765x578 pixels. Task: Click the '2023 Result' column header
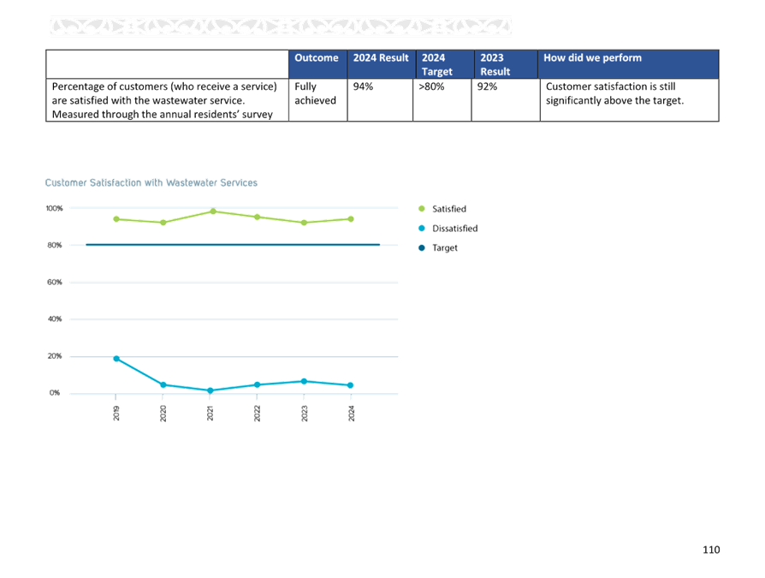click(x=506, y=64)
